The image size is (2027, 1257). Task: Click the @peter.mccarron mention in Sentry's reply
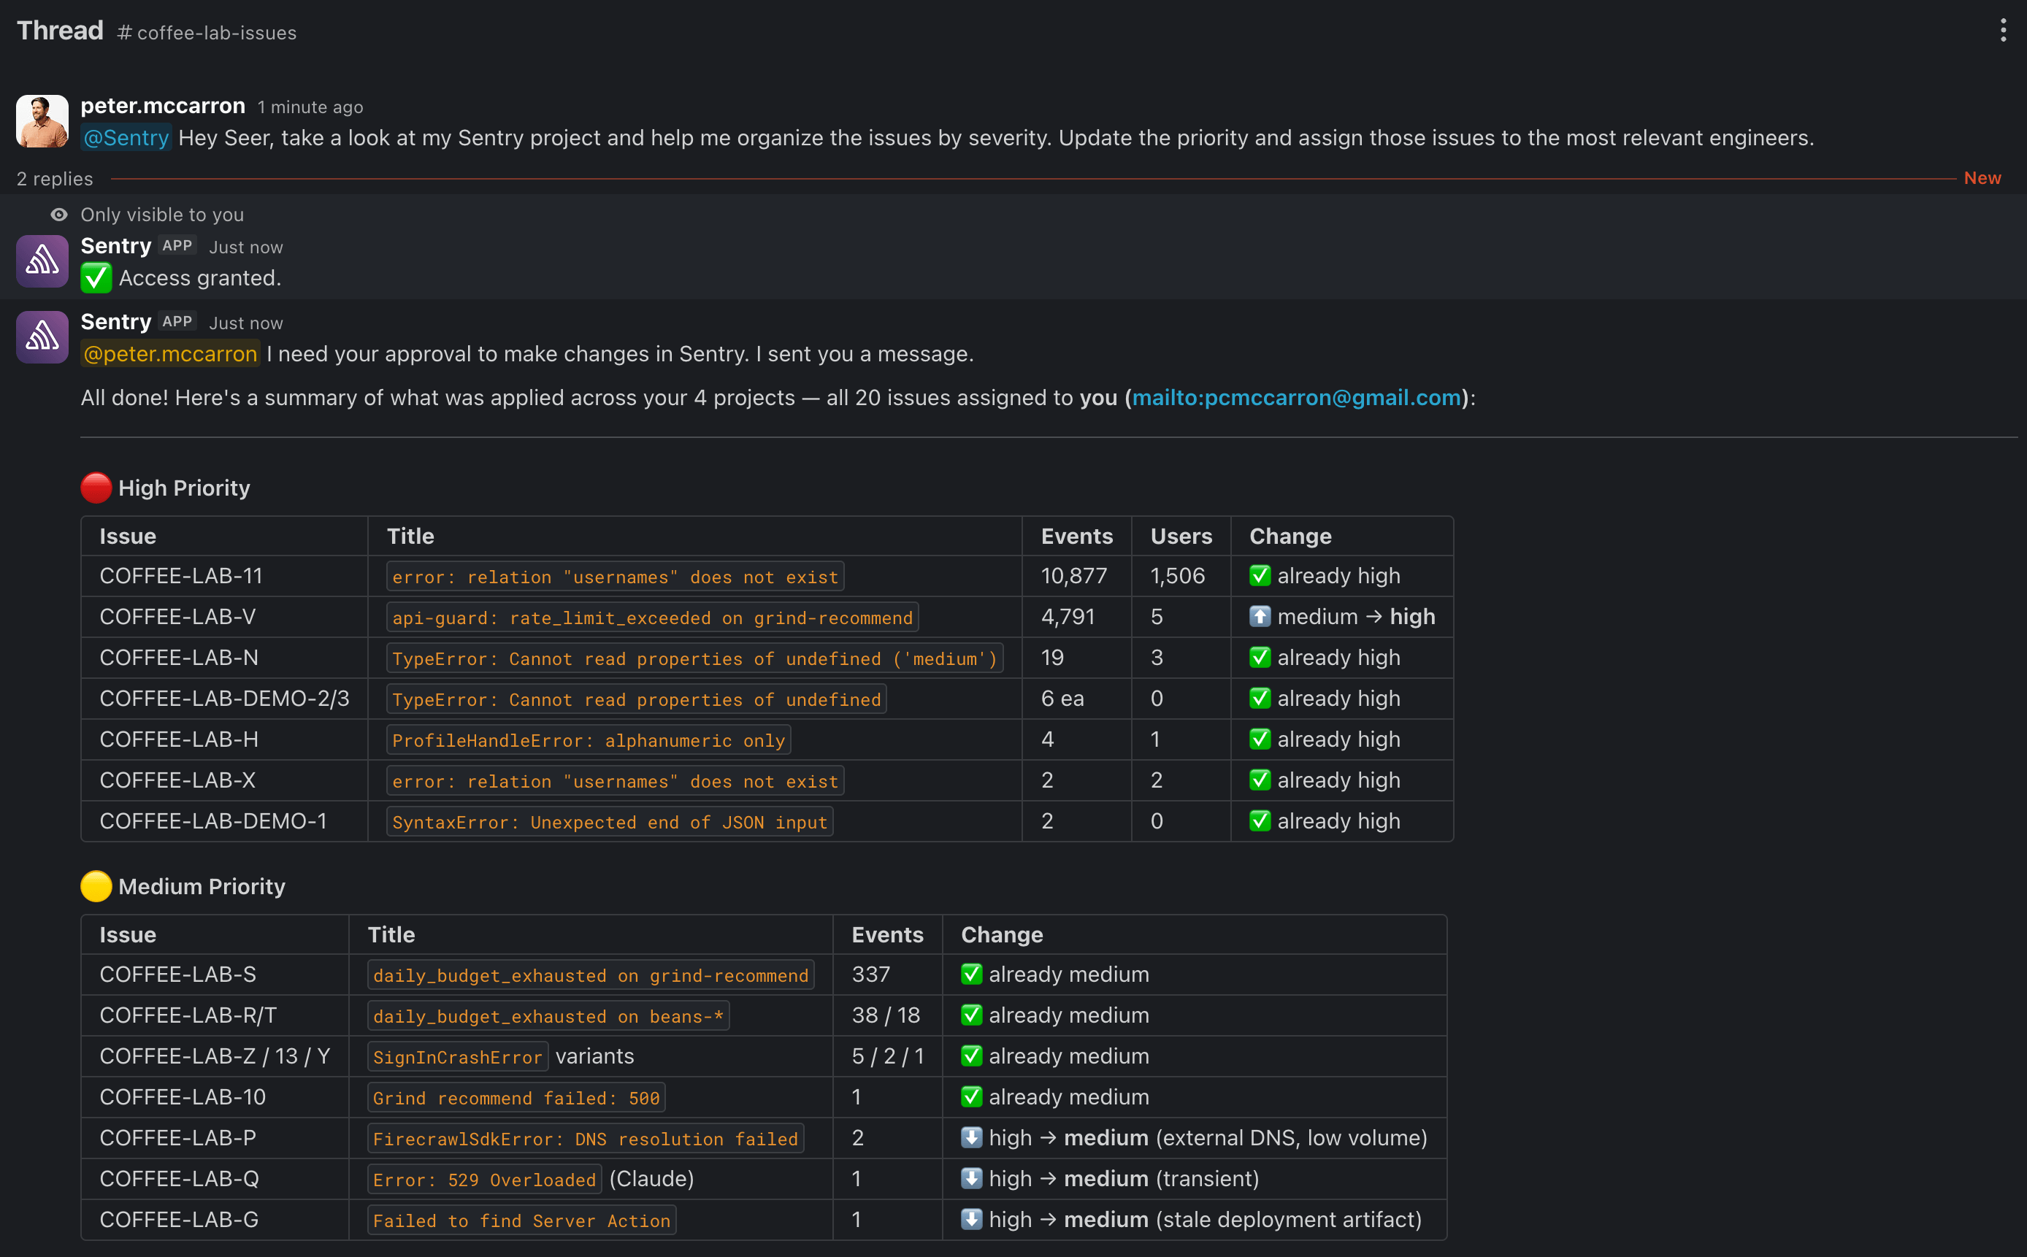coord(170,354)
